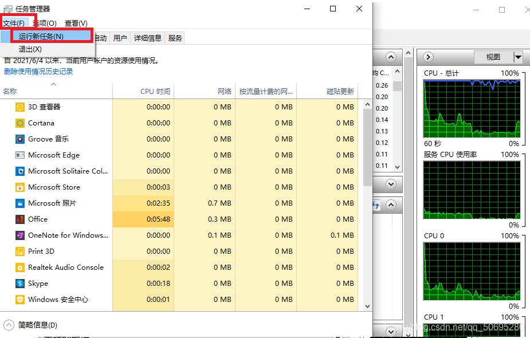Image resolution: width=530 pixels, height=338 pixels.
Task: Click the Office app icon
Action: coord(20,219)
